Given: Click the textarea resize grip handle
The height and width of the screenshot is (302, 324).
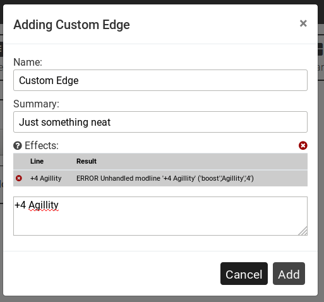Looking at the screenshot, I should [303, 231].
